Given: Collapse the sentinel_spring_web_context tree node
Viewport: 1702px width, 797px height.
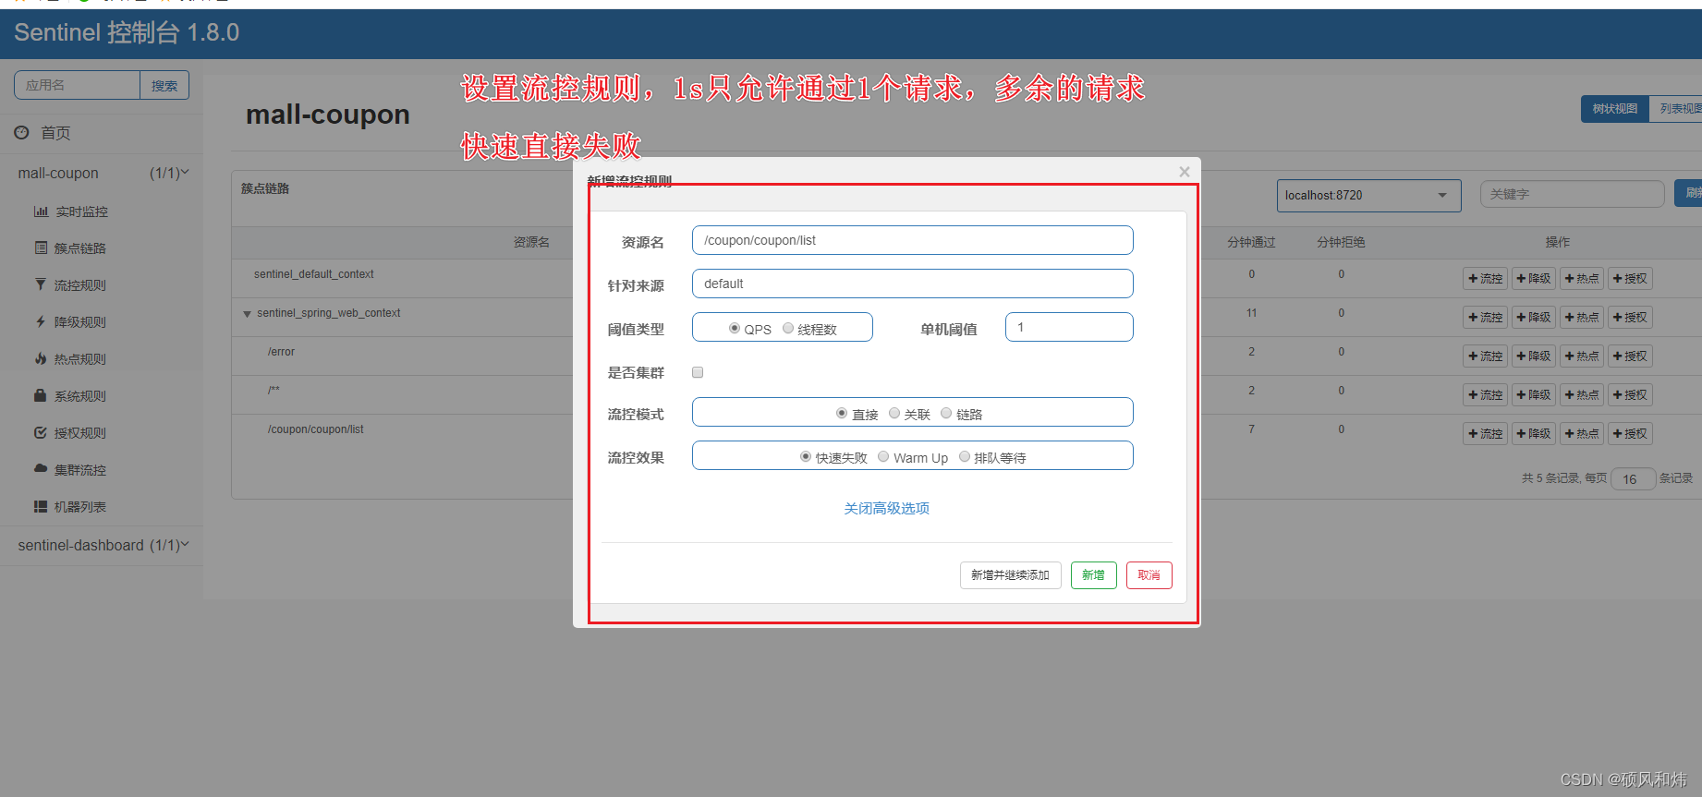Looking at the screenshot, I should [247, 314].
